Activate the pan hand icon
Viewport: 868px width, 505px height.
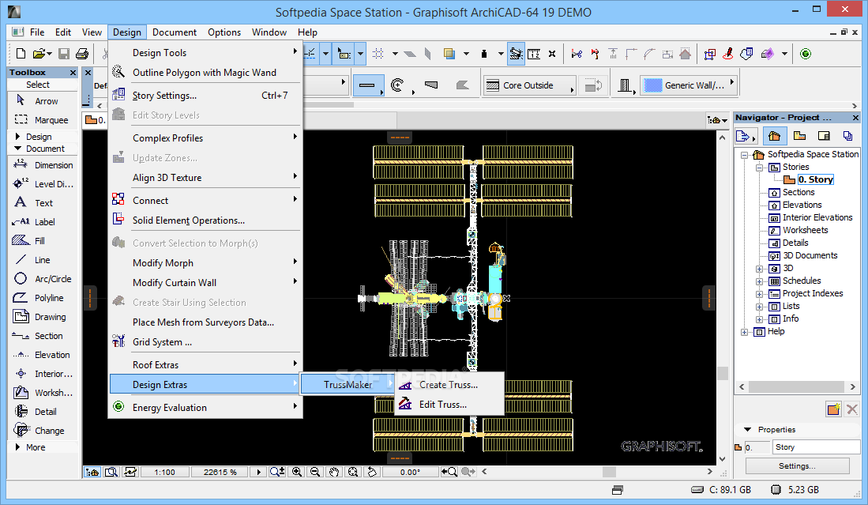(334, 472)
